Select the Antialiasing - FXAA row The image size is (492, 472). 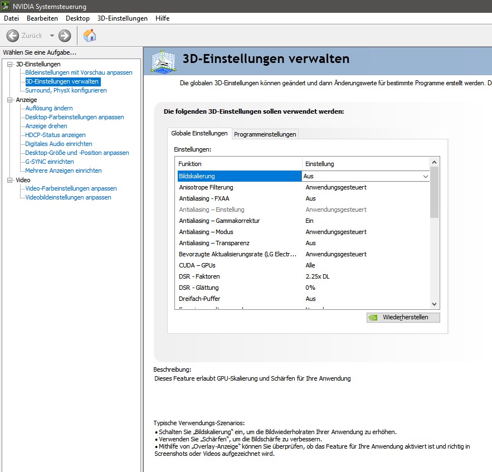coord(304,198)
